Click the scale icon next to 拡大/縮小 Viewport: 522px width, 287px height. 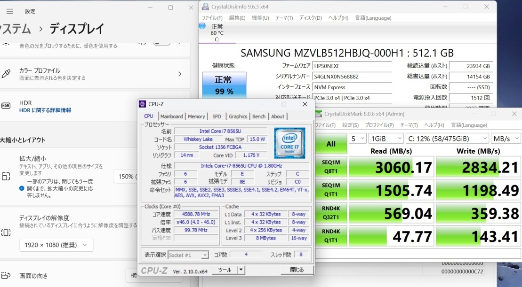(6, 177)
